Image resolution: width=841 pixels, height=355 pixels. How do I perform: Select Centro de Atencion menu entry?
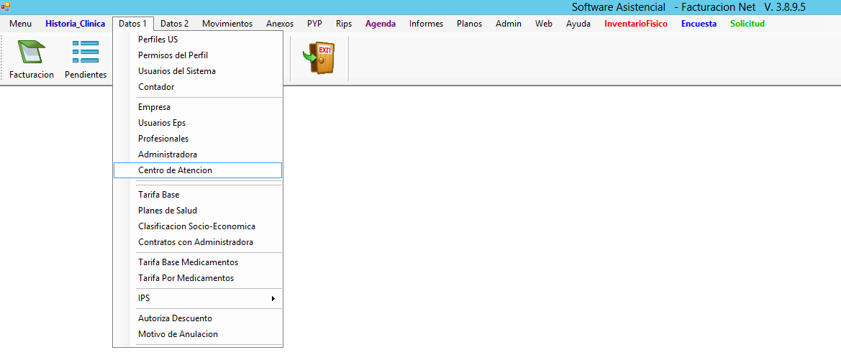pyautogui.click(x=175, y=170)
